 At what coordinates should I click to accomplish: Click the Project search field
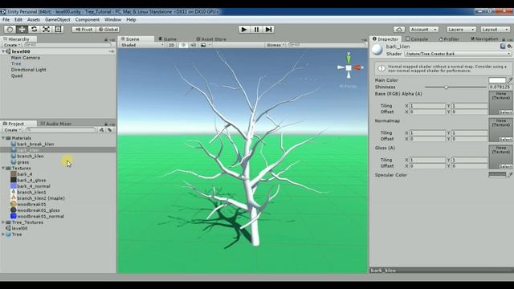pyautogui.click(x=61, y=130)
